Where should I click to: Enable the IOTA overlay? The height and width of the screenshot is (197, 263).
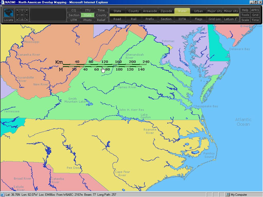pos(182,19)
